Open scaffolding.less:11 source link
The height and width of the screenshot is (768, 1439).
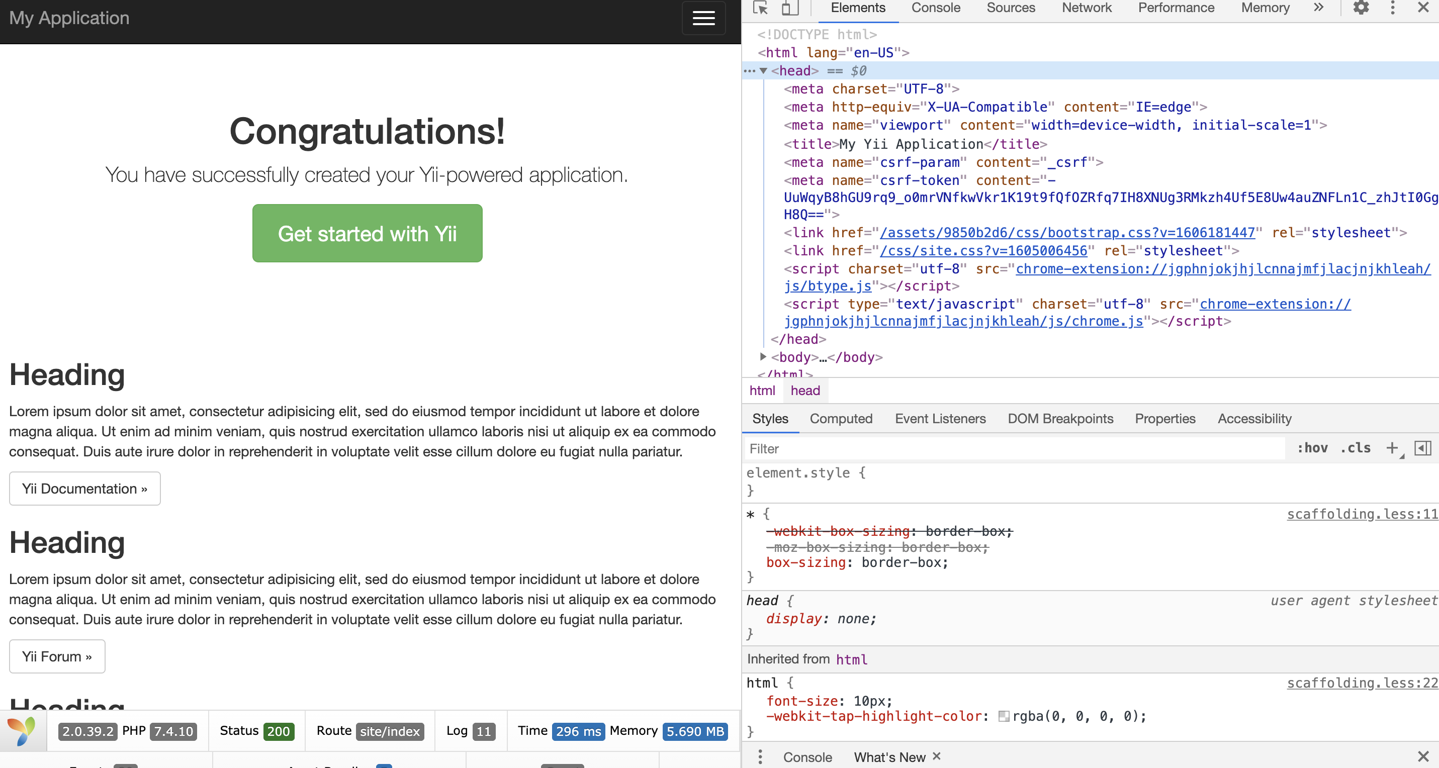pos(1362,514)
